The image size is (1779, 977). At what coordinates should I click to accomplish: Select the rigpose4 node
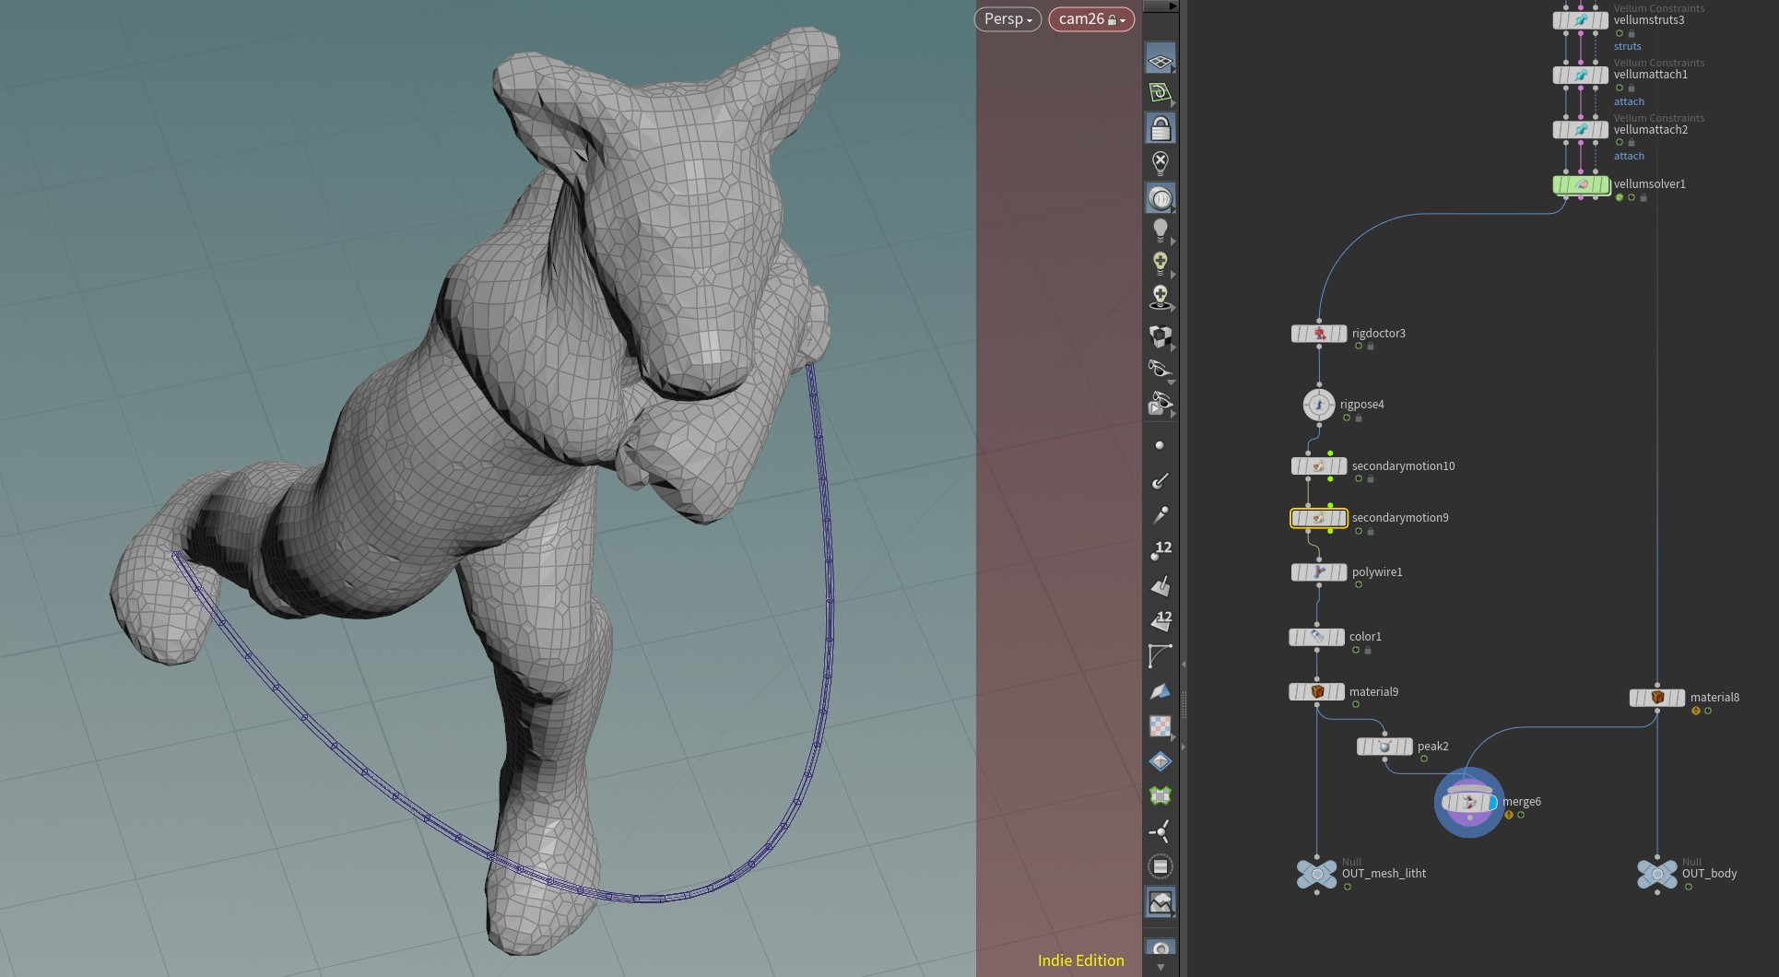coord(1319,405)
